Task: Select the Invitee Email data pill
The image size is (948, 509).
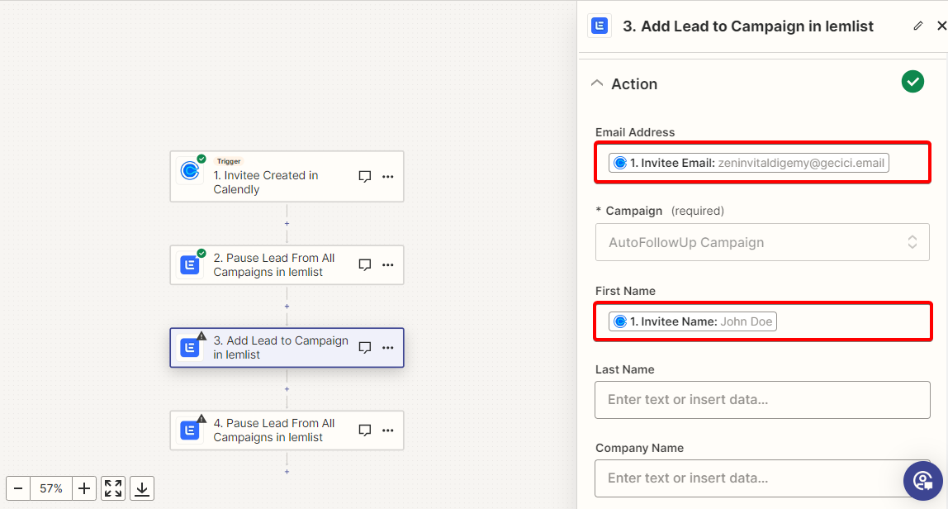Action: [748, 163]
